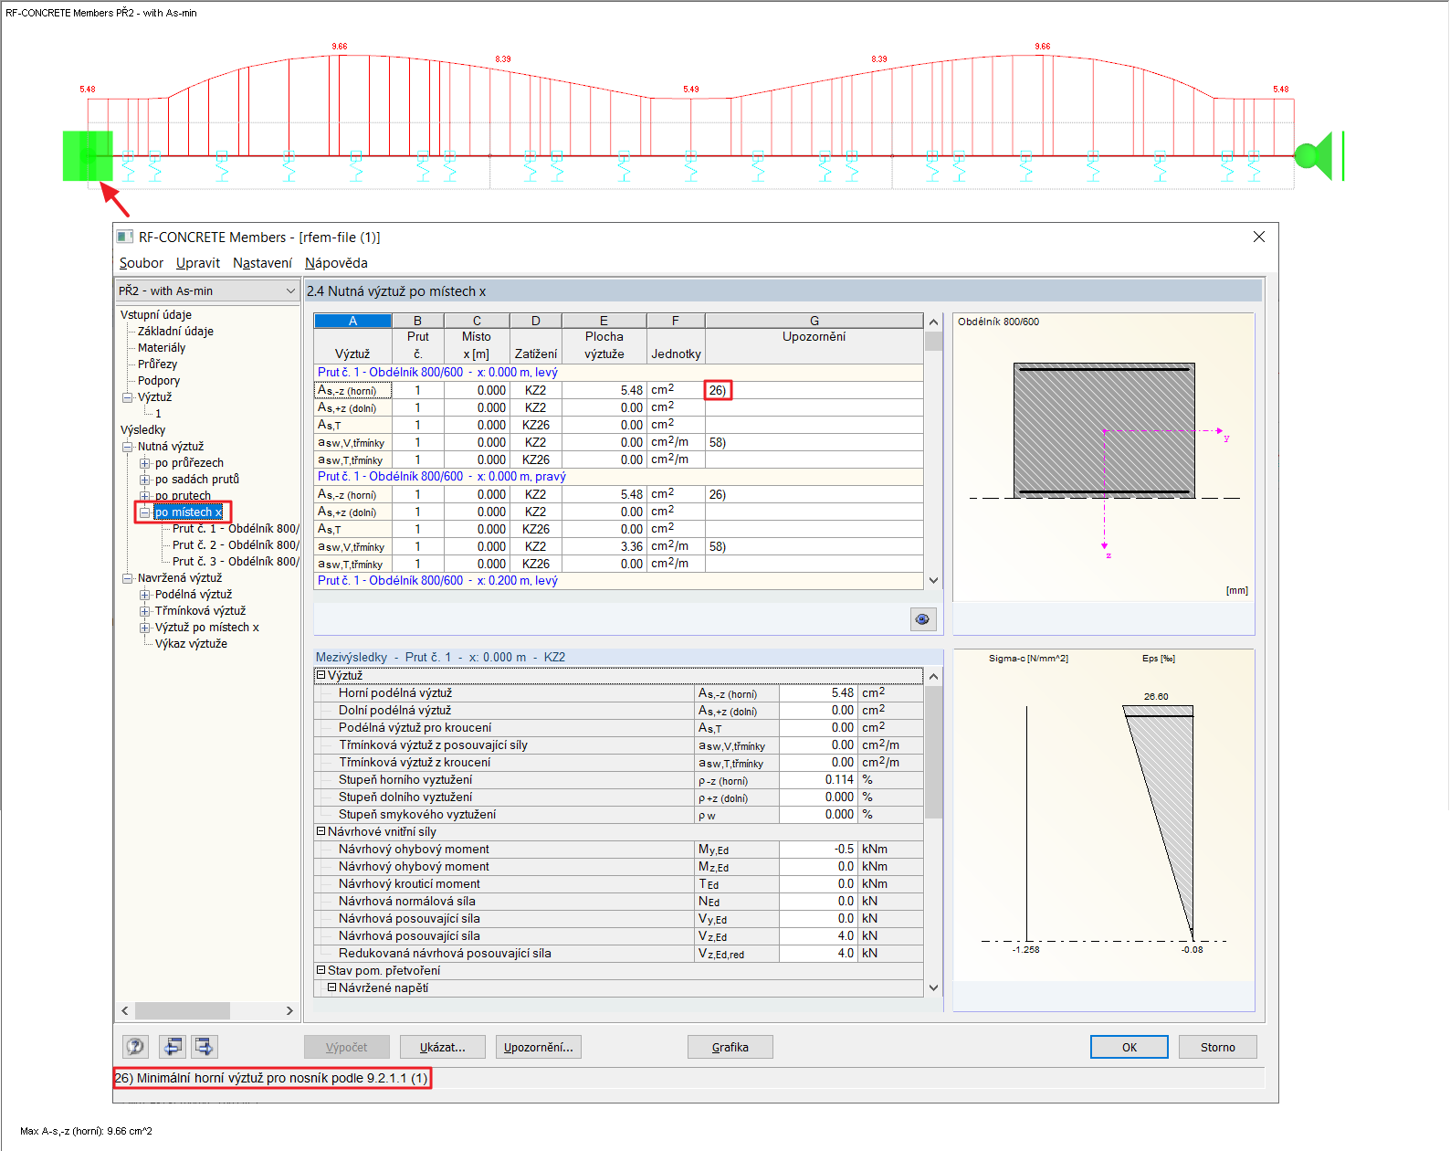Open the Upravit menu
This screenshot has height=1151, width=1450.
[198, 263]
